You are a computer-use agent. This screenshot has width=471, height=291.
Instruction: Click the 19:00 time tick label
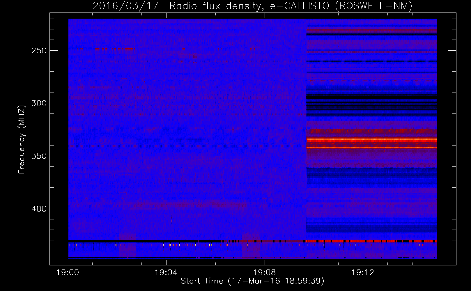68,273
